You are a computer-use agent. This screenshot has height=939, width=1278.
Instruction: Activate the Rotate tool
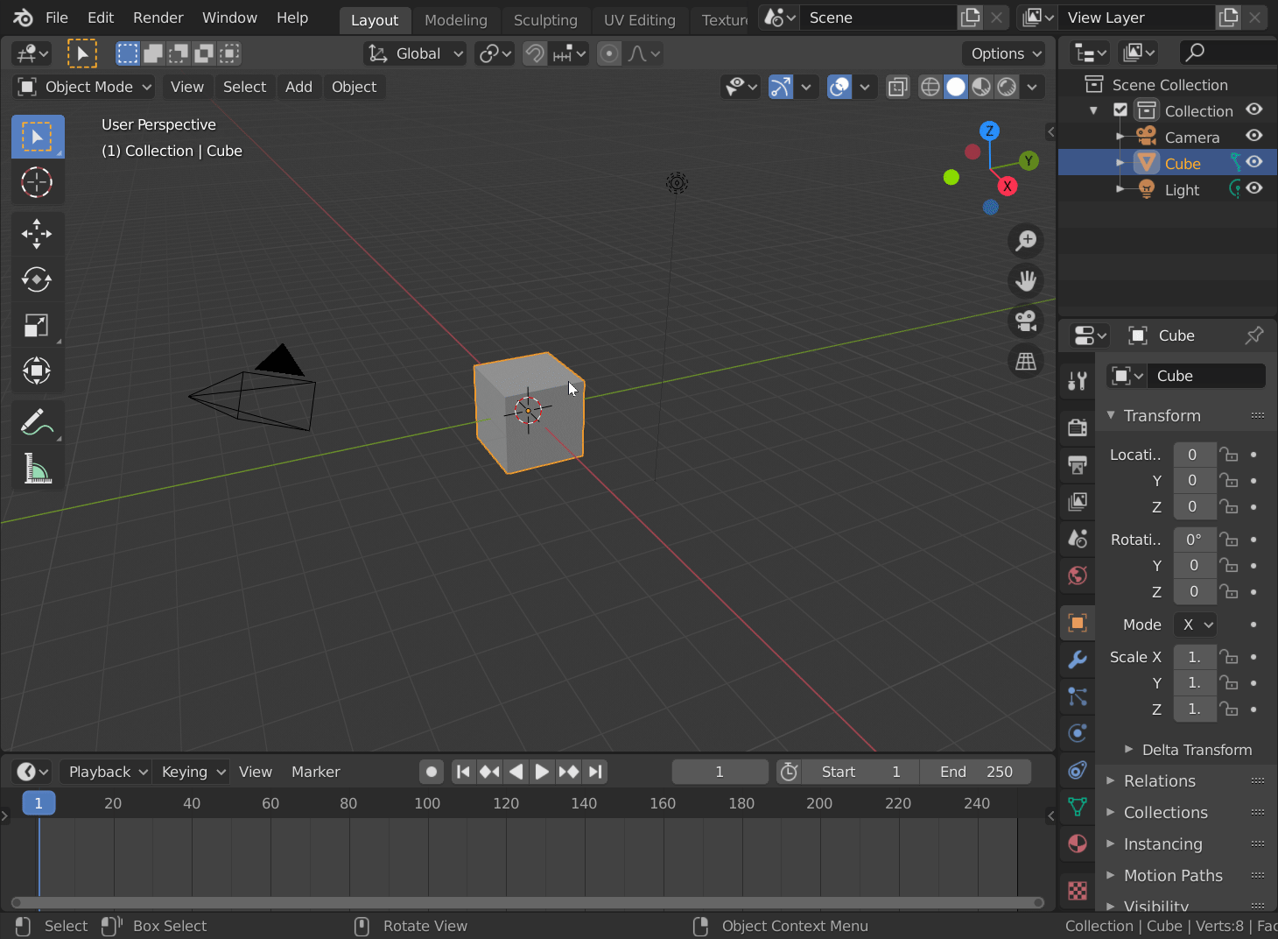(37, 279)
